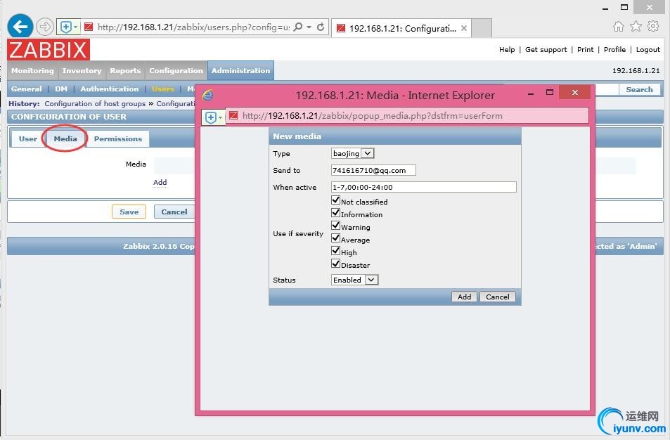Open the Administration menu
Screen dimensions: 670x440
point(240,70)
